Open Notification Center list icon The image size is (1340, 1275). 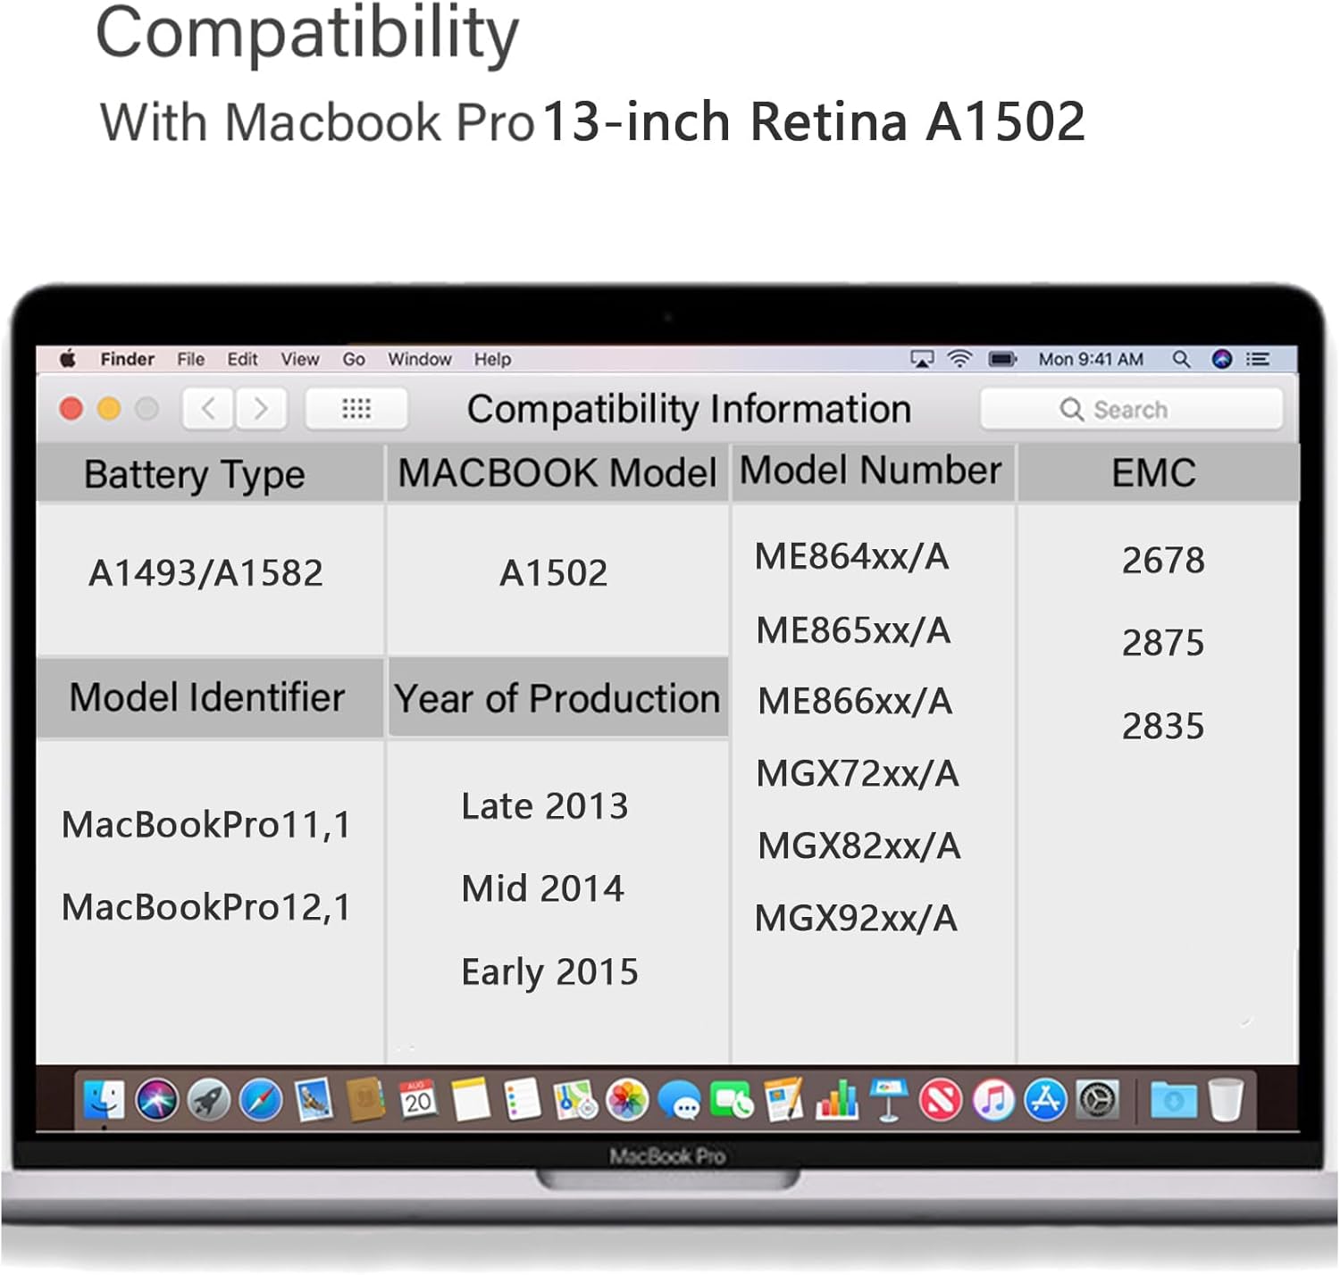click(1259, 359)
